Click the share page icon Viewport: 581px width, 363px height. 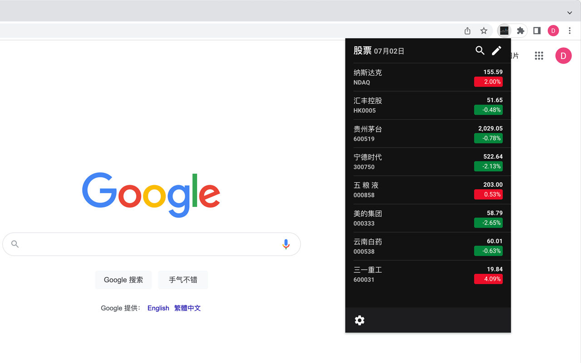(x=468, y=31)
